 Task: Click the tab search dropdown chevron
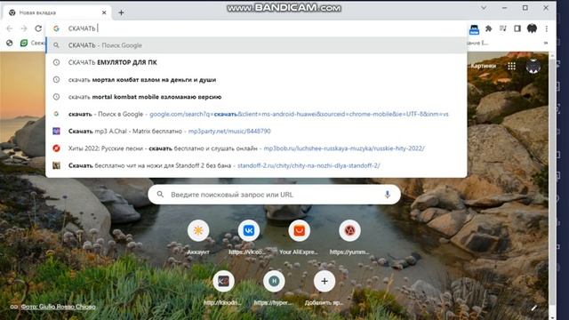[x=484, y=8]
